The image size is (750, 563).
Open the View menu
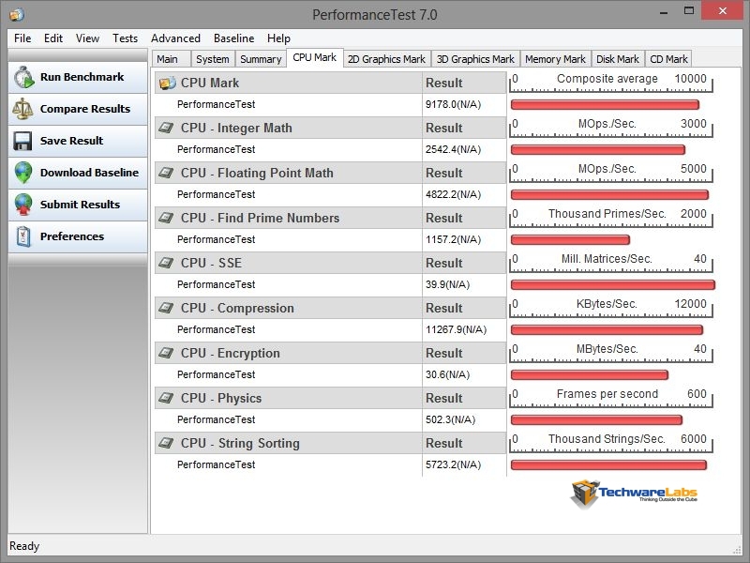(x=87, y=38)
